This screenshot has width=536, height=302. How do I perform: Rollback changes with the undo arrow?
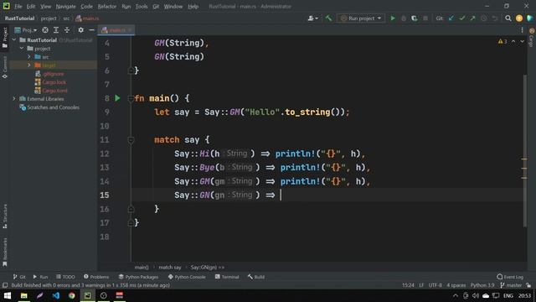coord(495,18)
